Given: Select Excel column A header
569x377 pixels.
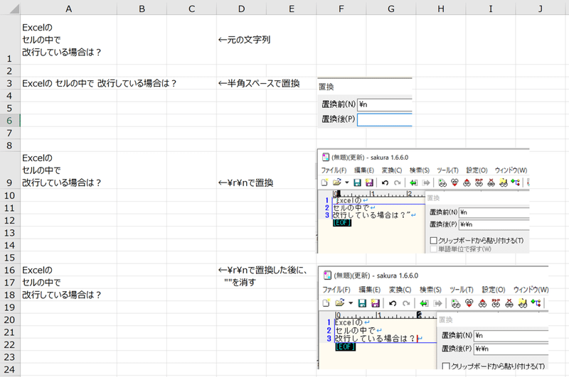Looking at the screenshot, I should (68, 9).
